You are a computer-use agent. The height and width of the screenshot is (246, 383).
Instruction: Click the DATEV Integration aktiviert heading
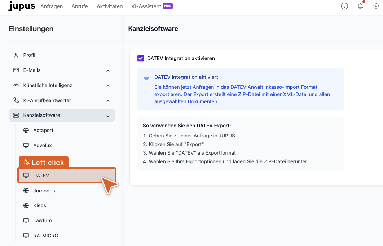pos(186,77)
